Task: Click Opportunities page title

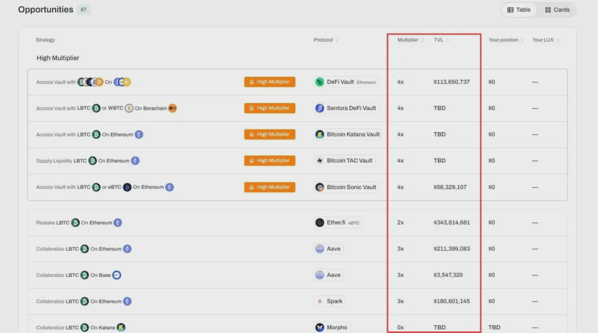Action: [46, 9]
